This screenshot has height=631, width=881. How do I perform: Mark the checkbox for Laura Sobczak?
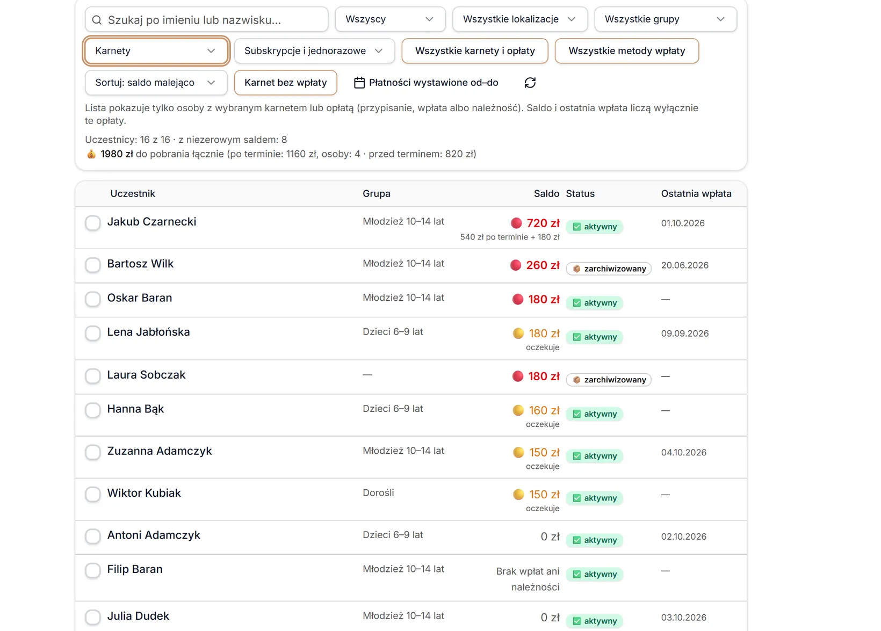tap(93, 376)
